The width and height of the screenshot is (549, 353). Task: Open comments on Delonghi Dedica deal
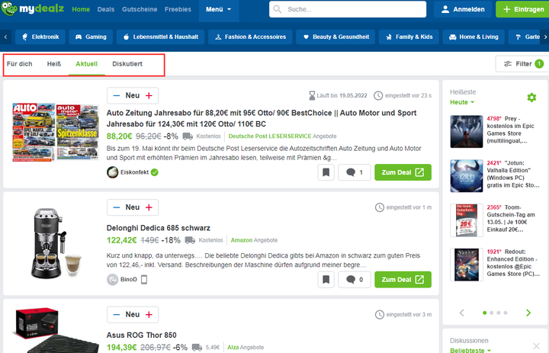pos(355,280)
